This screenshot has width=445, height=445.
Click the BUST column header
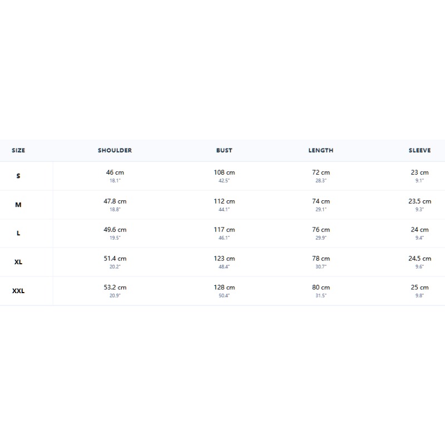224,150
